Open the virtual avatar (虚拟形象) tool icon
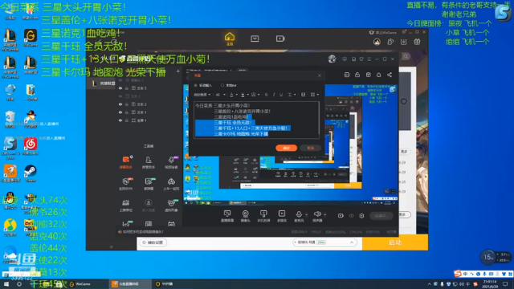 click(x=171, y=203)
